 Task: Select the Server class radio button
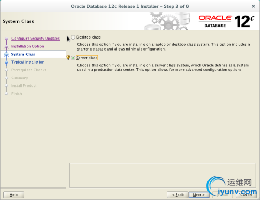[x=73, y=58]
